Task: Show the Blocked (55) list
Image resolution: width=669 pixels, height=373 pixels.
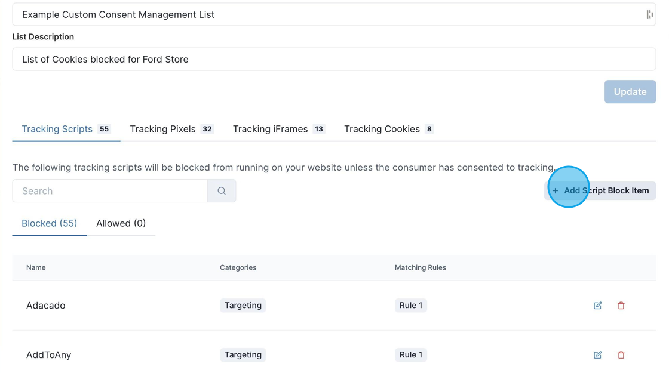Action: [x=50, y=223]
